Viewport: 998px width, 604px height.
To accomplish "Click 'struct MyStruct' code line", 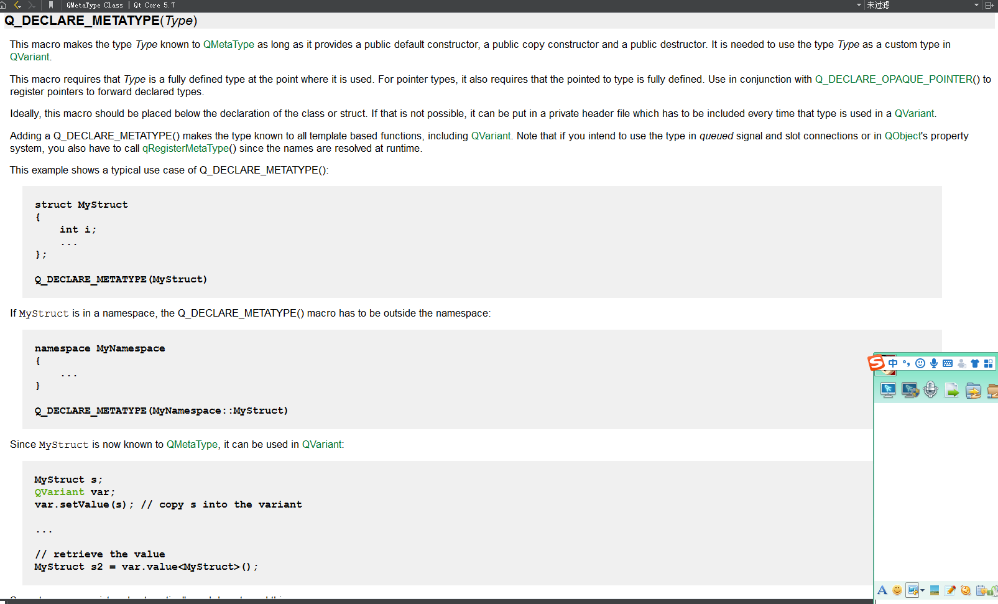I will (81, 205).
